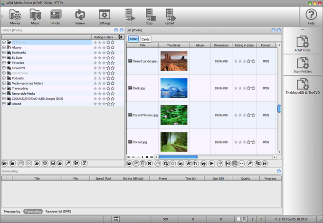Select the Forest Flowers.jpg thumbnail

tap(174, 115)
